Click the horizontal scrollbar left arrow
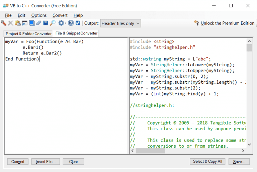Image resolution: width=257 pixels, height=172 pixels. 133,151
